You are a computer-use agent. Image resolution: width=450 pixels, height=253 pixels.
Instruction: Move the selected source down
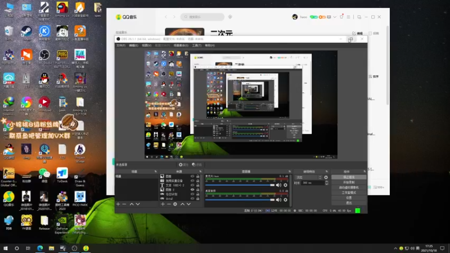[x=188, y=204]
